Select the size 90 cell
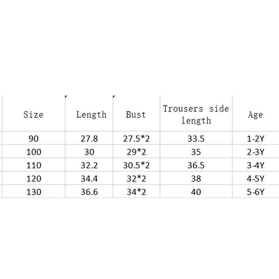The image size is (279, 279). coord(33,138)
